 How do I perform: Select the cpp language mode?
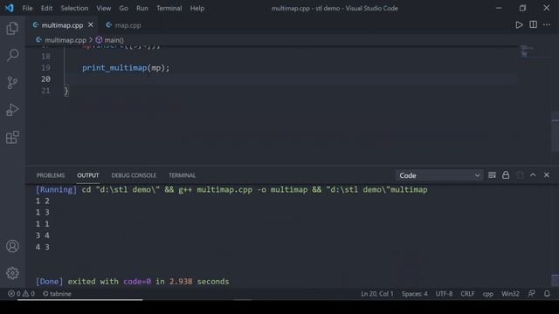(488, 294)
